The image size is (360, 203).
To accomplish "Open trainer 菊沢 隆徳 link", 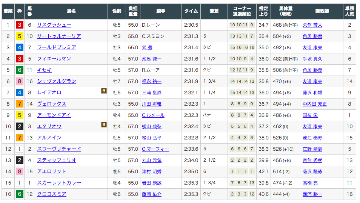I will click(312, 172).
